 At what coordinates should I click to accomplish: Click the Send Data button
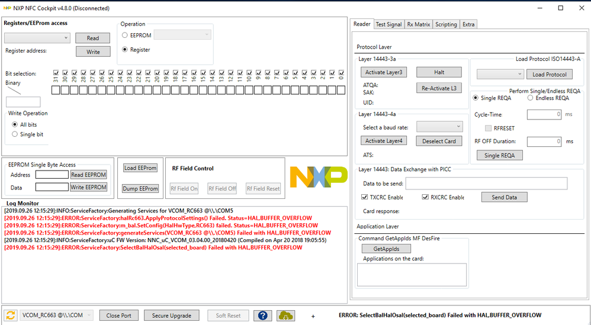505,197
